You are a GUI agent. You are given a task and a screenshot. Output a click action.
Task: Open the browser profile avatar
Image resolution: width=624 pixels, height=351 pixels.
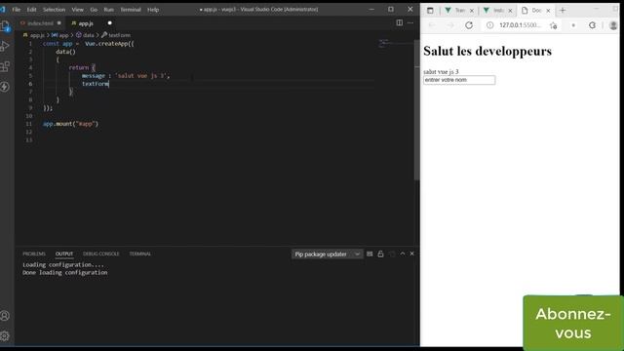613,25
